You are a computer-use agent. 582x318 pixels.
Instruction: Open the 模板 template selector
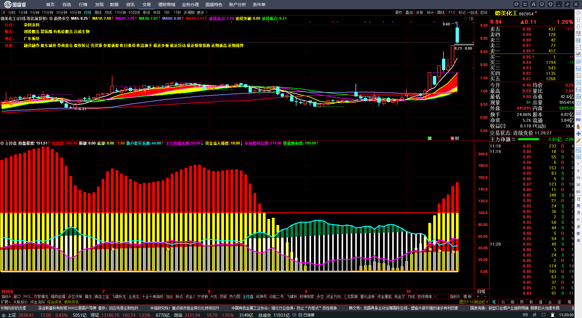[467, 296]
